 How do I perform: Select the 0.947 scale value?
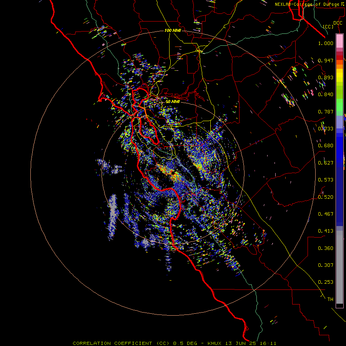coord(326,60)
